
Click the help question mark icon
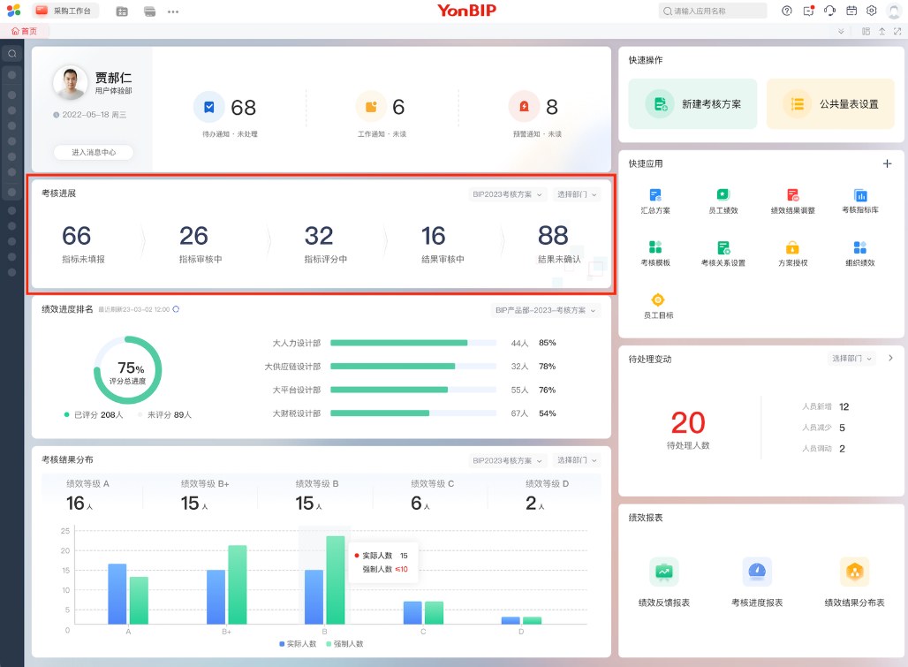(x=786, y=11)
